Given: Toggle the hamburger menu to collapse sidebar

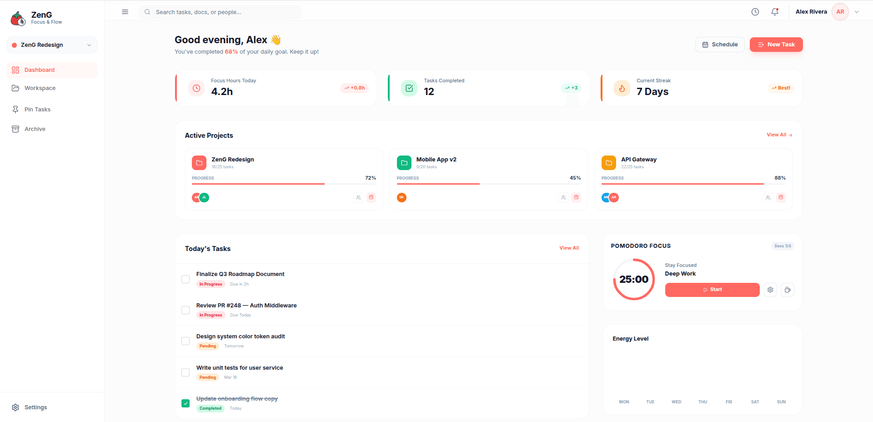Looking at the screenshot, I should point(125,12).
